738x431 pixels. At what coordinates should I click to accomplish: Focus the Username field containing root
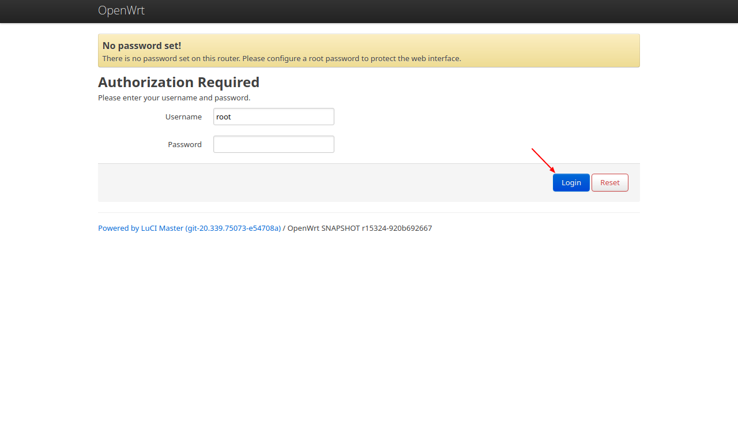click(274, 117)
